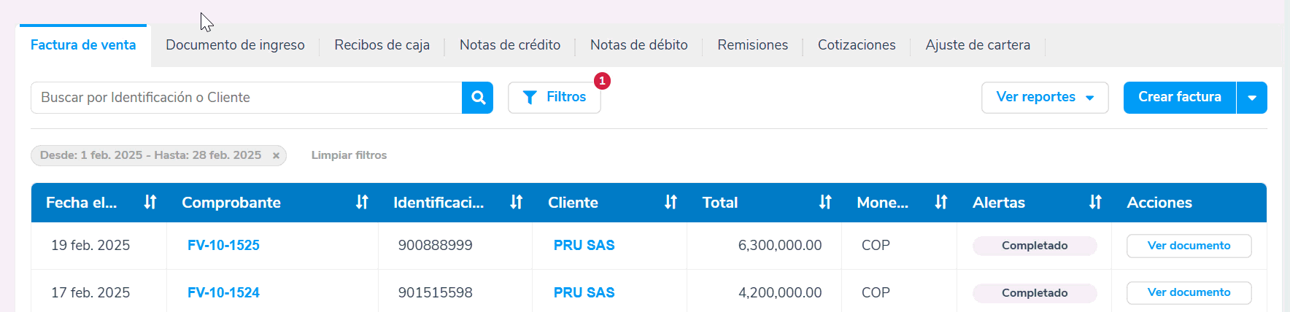Sort by Fecha column arrows icon
The image size is (1290, 312).
150,202
